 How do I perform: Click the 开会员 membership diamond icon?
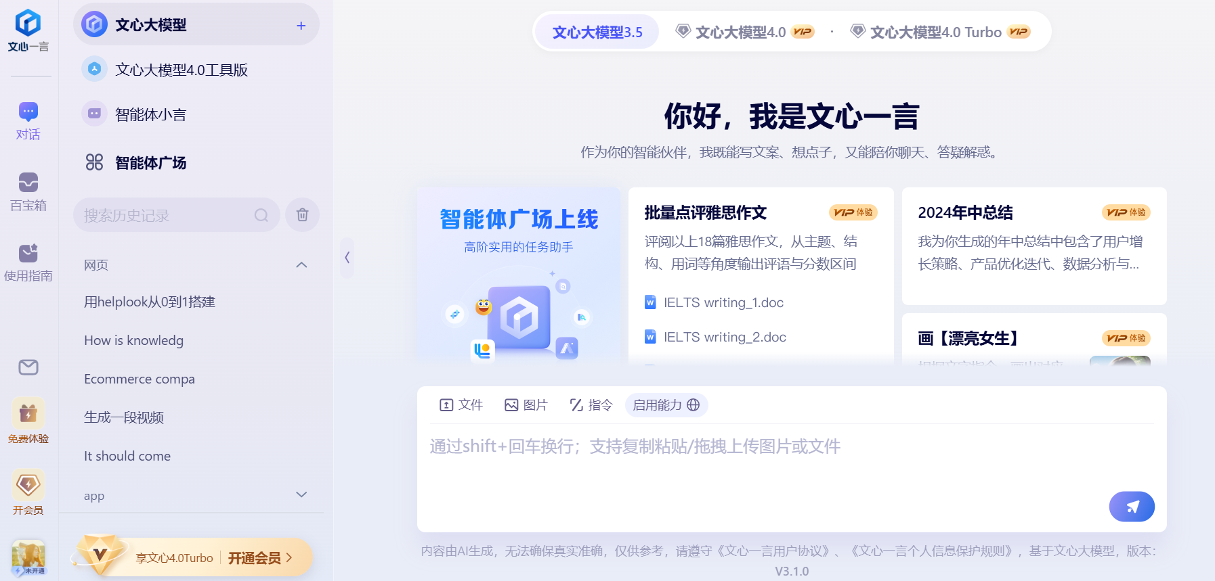[28, 485]
